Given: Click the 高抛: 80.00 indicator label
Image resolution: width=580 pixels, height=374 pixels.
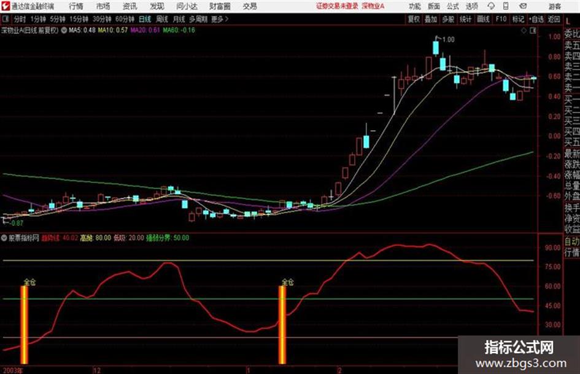Looking at the screenshot, I should pyautogui.click(x=95, y=238).
